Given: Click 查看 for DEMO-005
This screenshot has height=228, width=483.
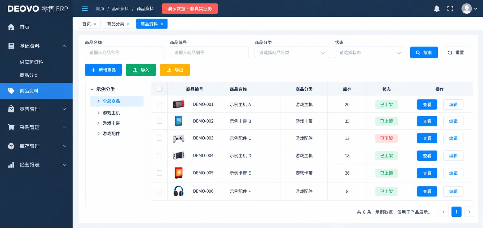Looking at the screenshot, I should [x=427, y=173].
